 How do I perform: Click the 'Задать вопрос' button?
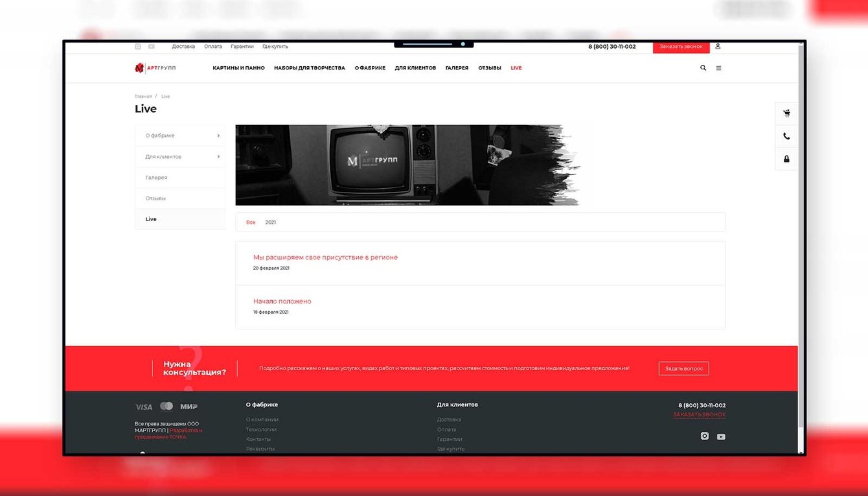[684, 368]
